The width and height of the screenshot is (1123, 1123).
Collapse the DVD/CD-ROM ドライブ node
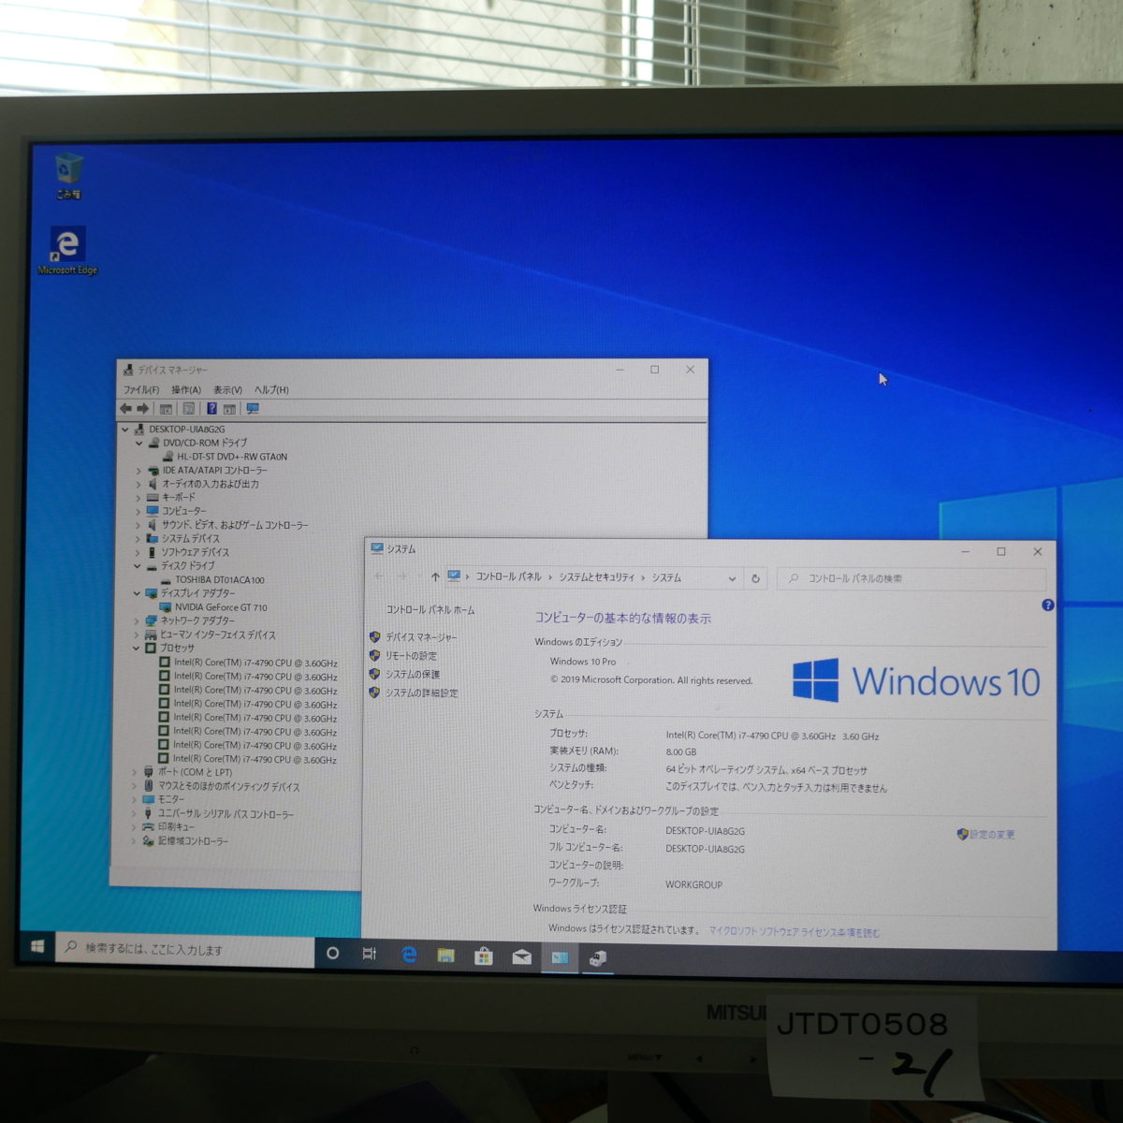point(139,444)
